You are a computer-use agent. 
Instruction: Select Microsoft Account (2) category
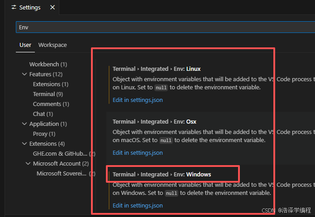(x=61, y=164)
